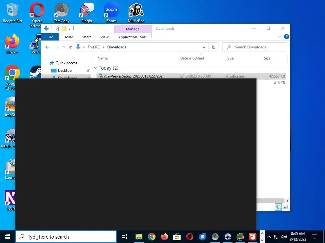
Task: Select Desktop in the navigation pane
Action: point(65,71)
